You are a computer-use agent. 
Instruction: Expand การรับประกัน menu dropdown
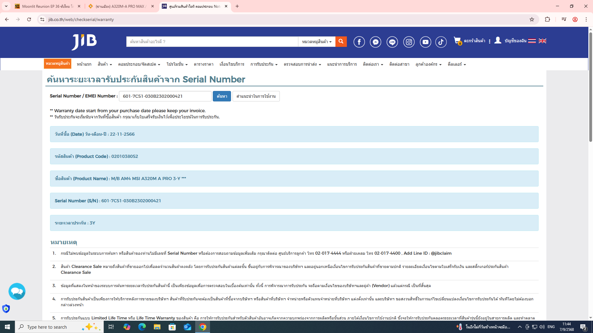click(264, 64)
